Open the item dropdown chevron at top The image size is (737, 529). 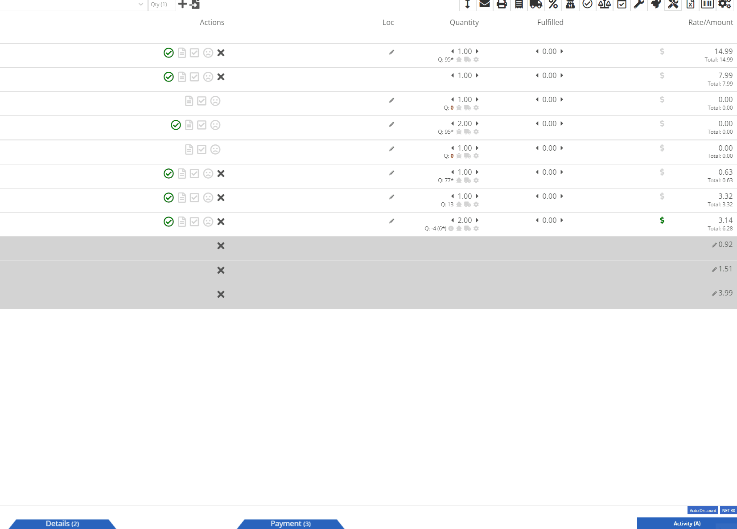point(141,4)
